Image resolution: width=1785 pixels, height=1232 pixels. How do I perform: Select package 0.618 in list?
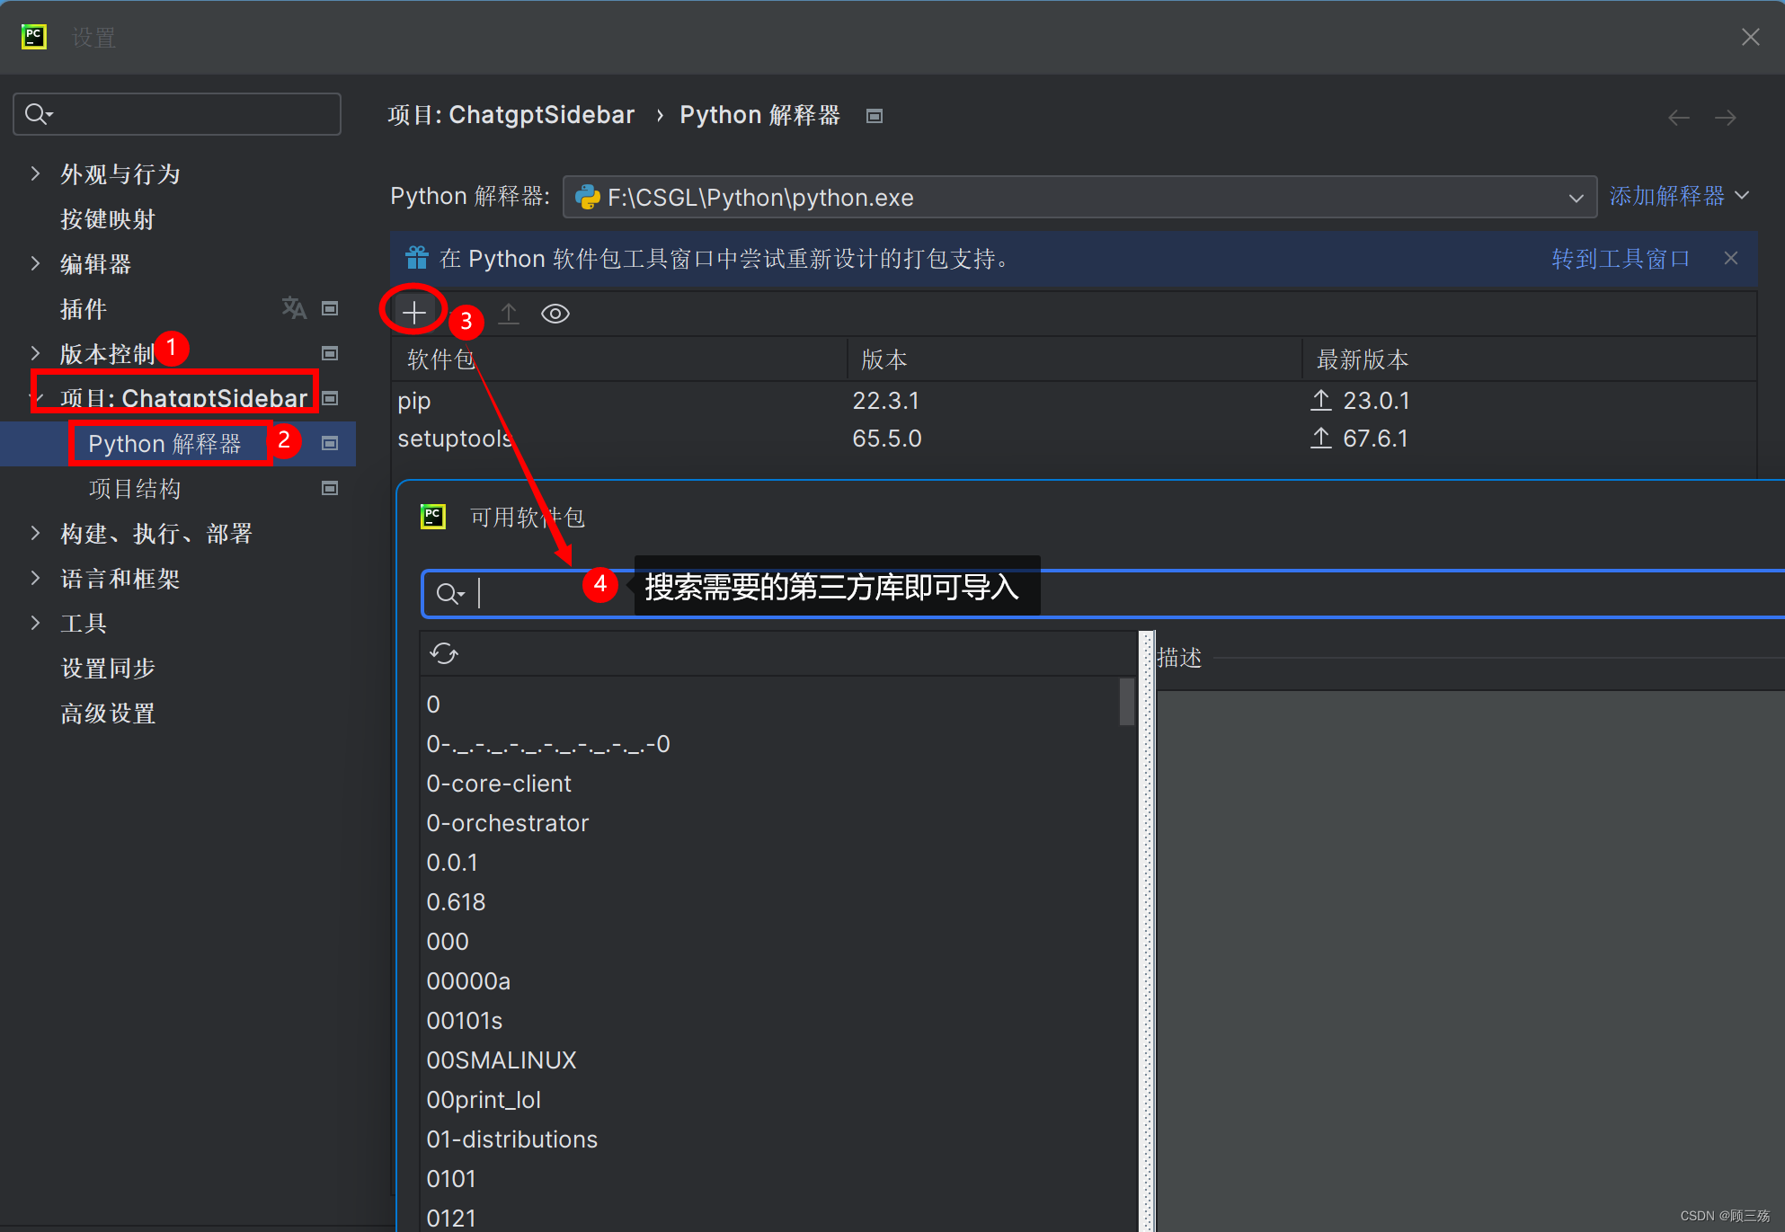[x=456, y=902]
